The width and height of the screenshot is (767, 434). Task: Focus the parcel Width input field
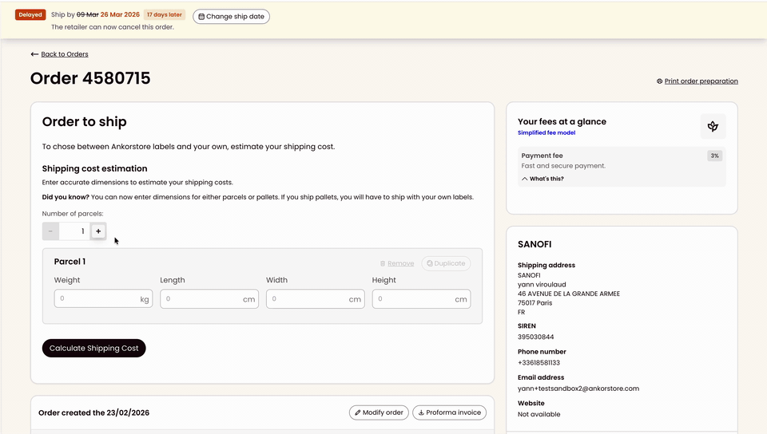coord(316,298)
